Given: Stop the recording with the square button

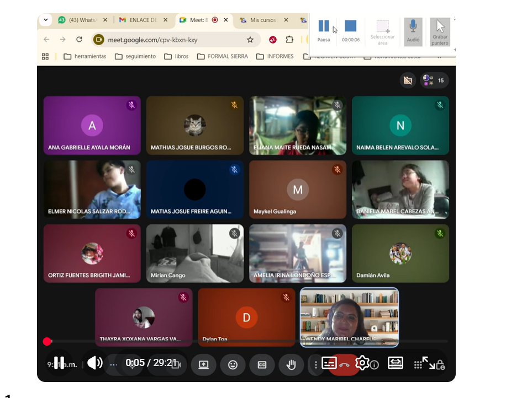Looking at the screenshot, I should pyautogui.click(x=350, y=26).
